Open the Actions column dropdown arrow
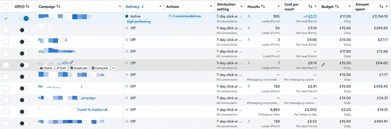Screen dimensions: 391x129 (211, 7)
